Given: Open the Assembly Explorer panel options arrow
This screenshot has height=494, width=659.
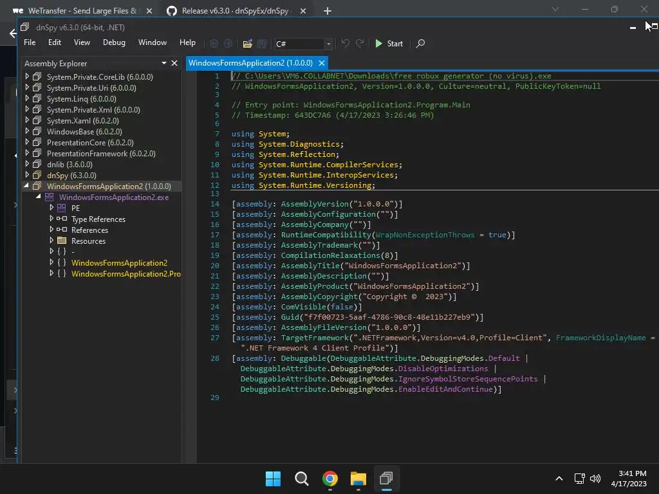Looking at the screenshot, I should point(164,63).
